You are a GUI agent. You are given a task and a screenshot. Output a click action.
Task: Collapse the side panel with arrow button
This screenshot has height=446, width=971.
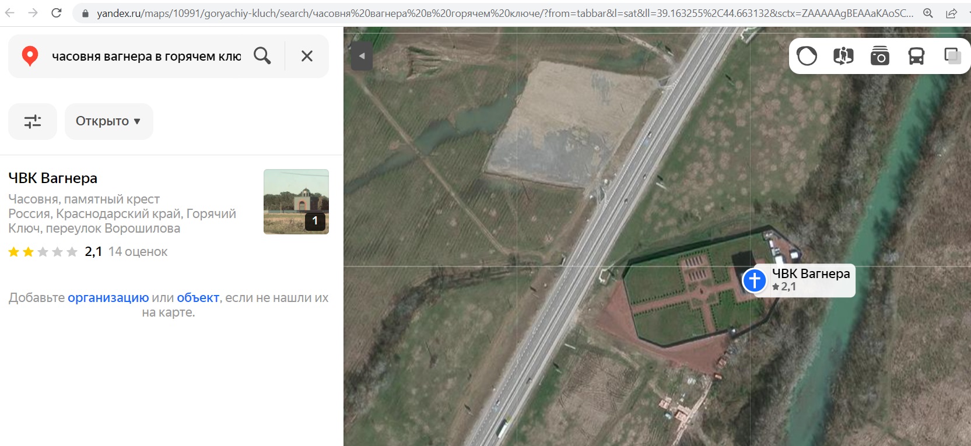(x=362, y=56)
